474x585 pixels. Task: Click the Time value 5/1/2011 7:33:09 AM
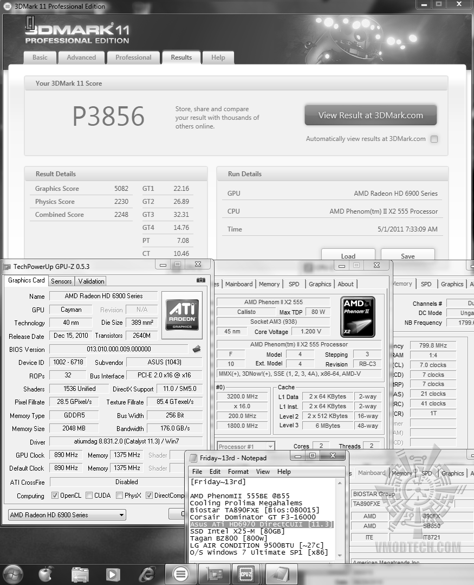[407, 229]
